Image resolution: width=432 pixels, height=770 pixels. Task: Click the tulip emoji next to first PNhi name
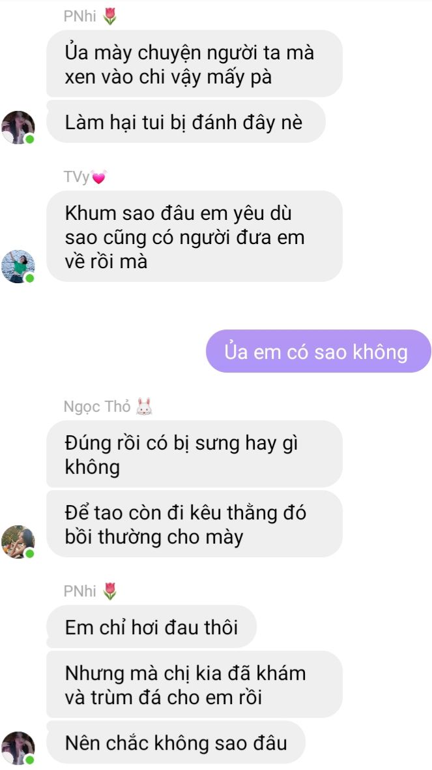(x=110, y=16)
